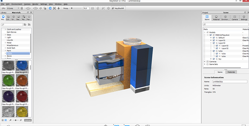This screenshot has width=249, height=126.
Task: Expand the toy node in the scene tree
Action: point(211,59)
